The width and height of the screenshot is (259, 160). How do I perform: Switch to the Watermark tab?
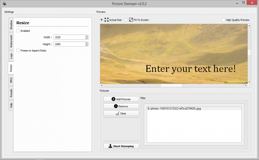[x=11, y=41]
